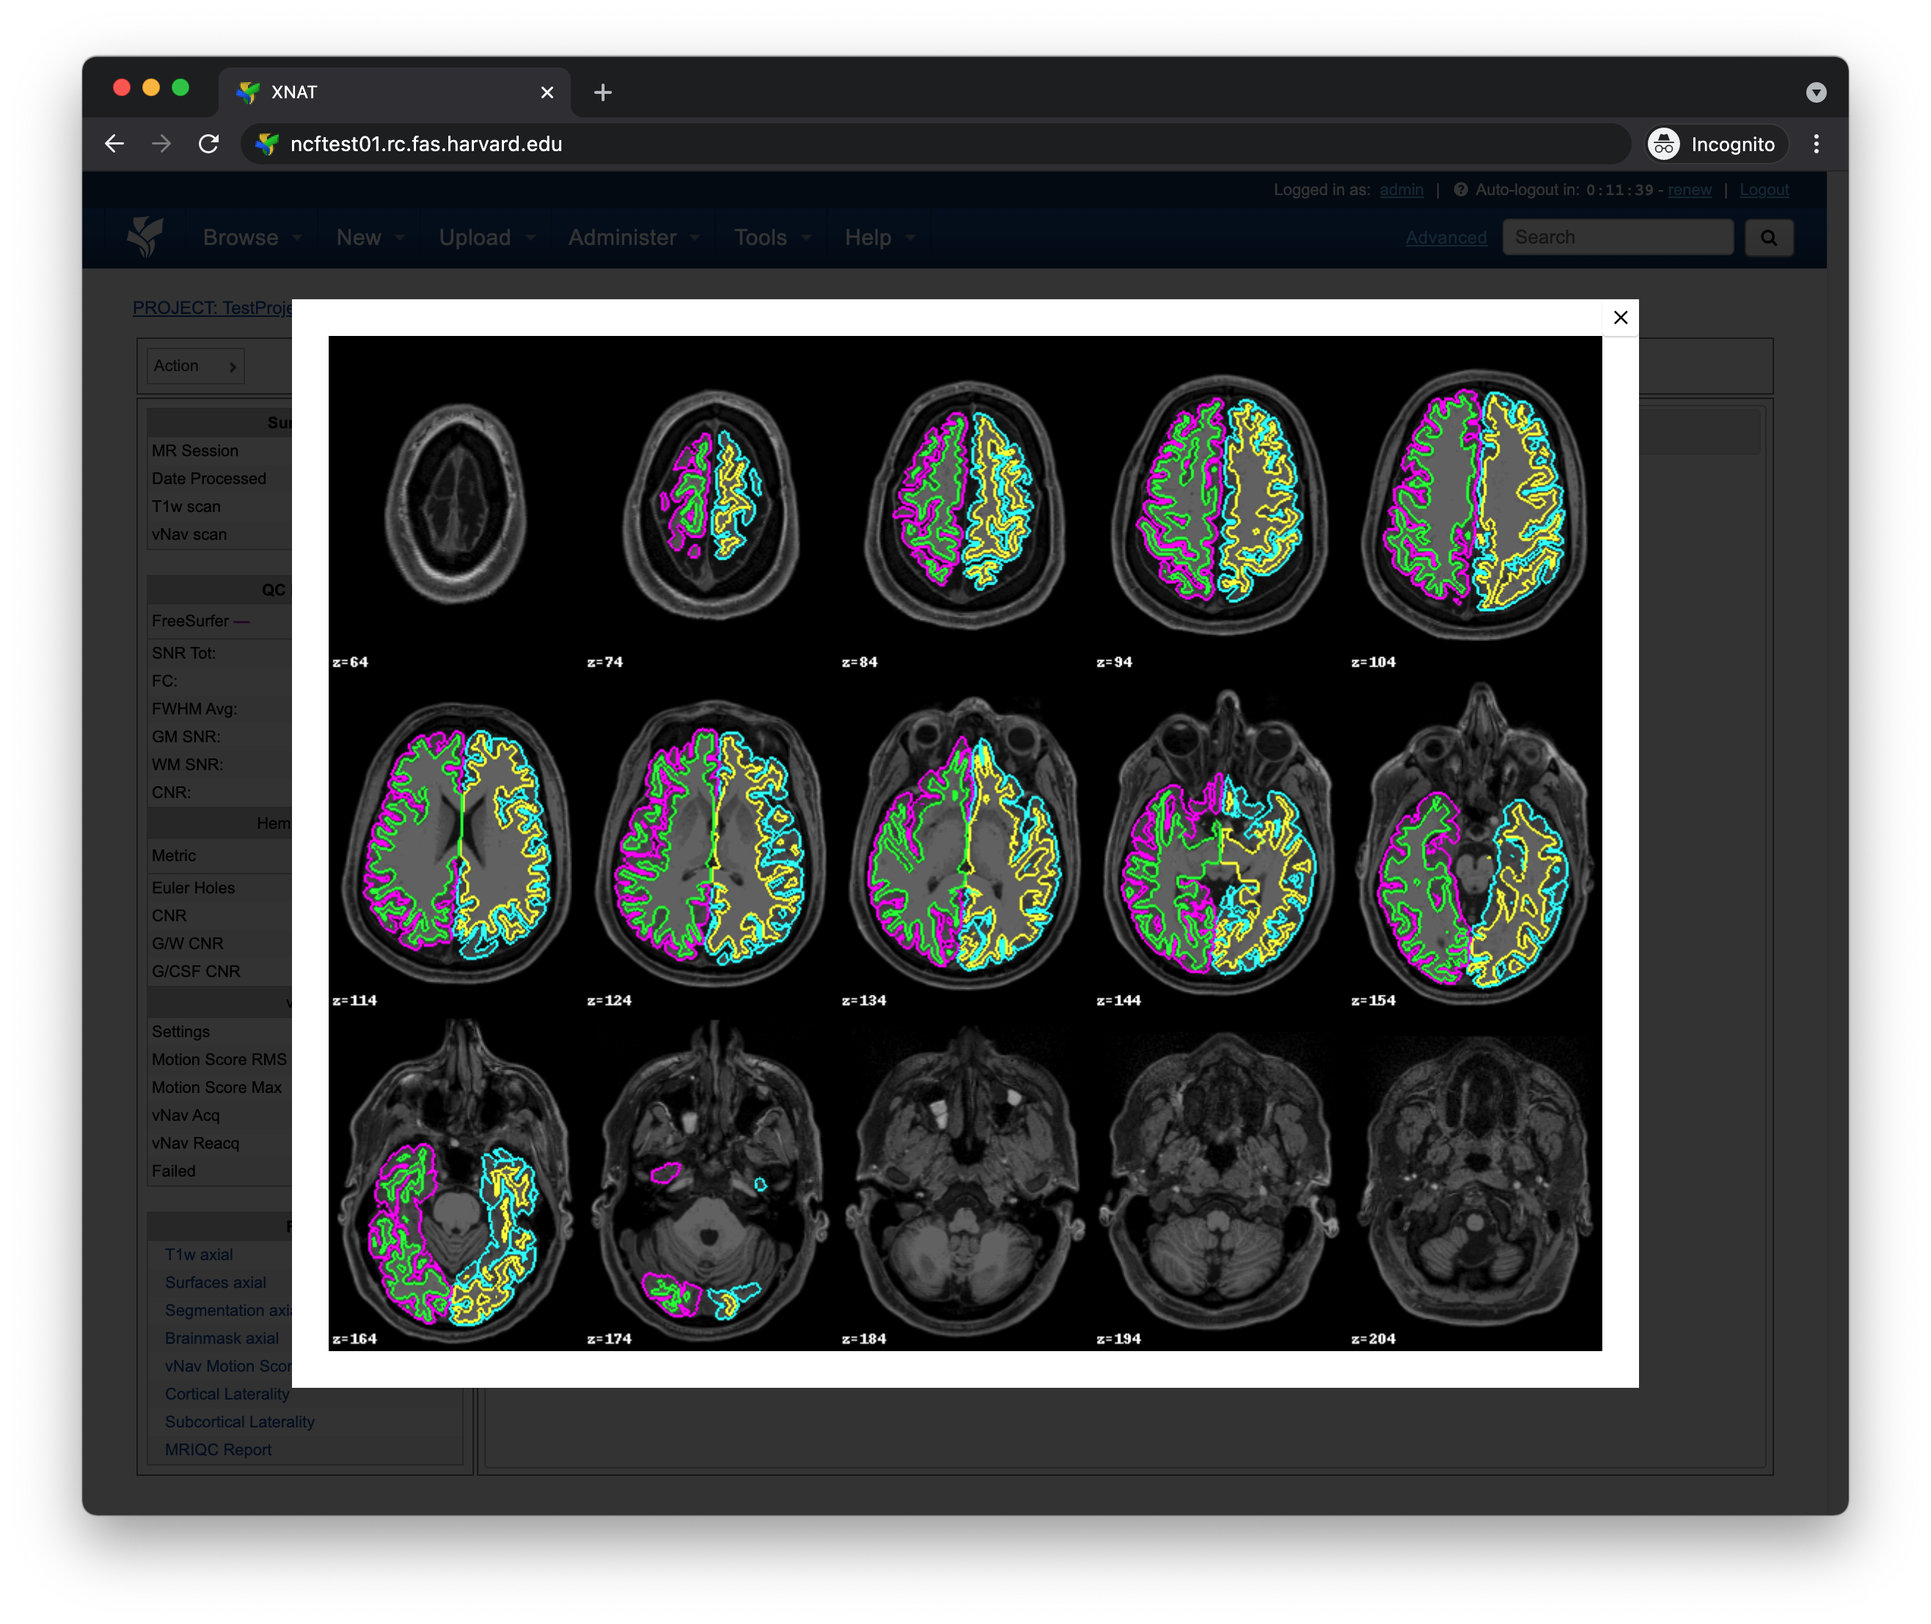Renew the auto-logout session
Image resolution: width=1931 pixels, height=1624 pixels.
point(1689,190)
